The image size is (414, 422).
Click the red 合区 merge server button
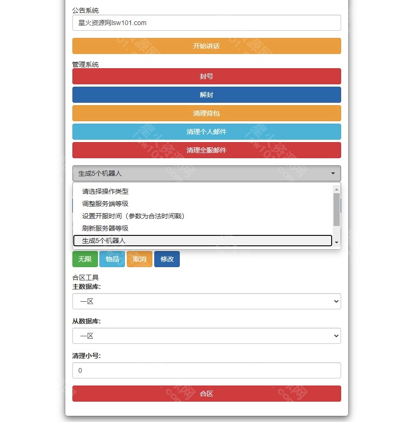click(206, 394)
